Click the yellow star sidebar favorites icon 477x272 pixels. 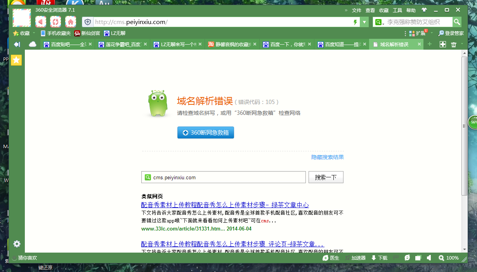pyautogui.click(x=16, y=60)
